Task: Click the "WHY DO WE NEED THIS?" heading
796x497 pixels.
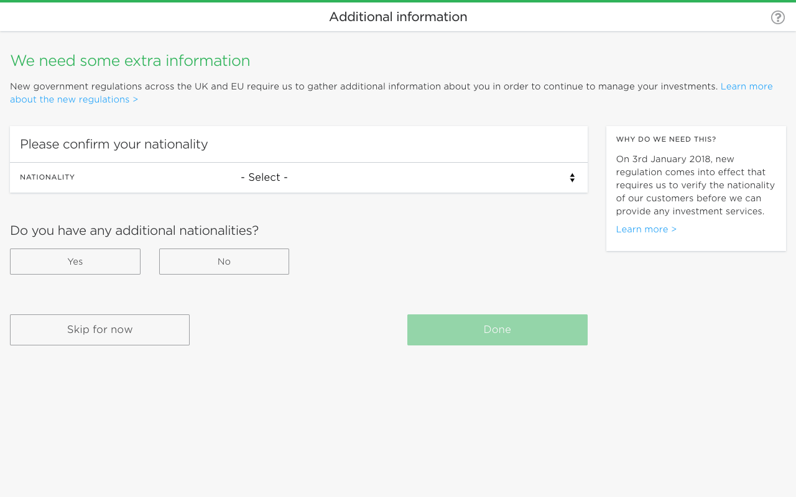Action: click(x=666, y=139)
